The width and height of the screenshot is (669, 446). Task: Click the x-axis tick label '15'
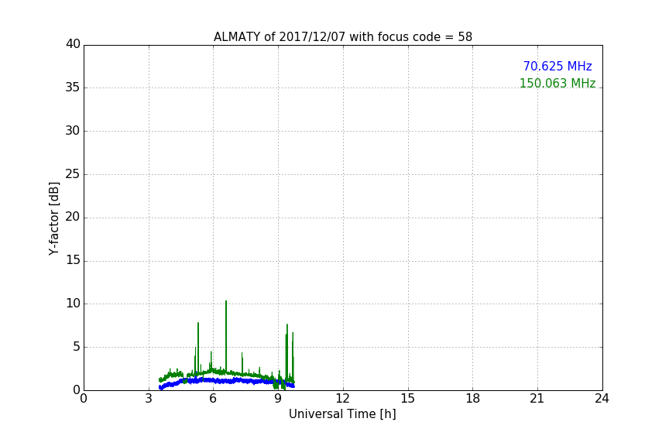408,399
